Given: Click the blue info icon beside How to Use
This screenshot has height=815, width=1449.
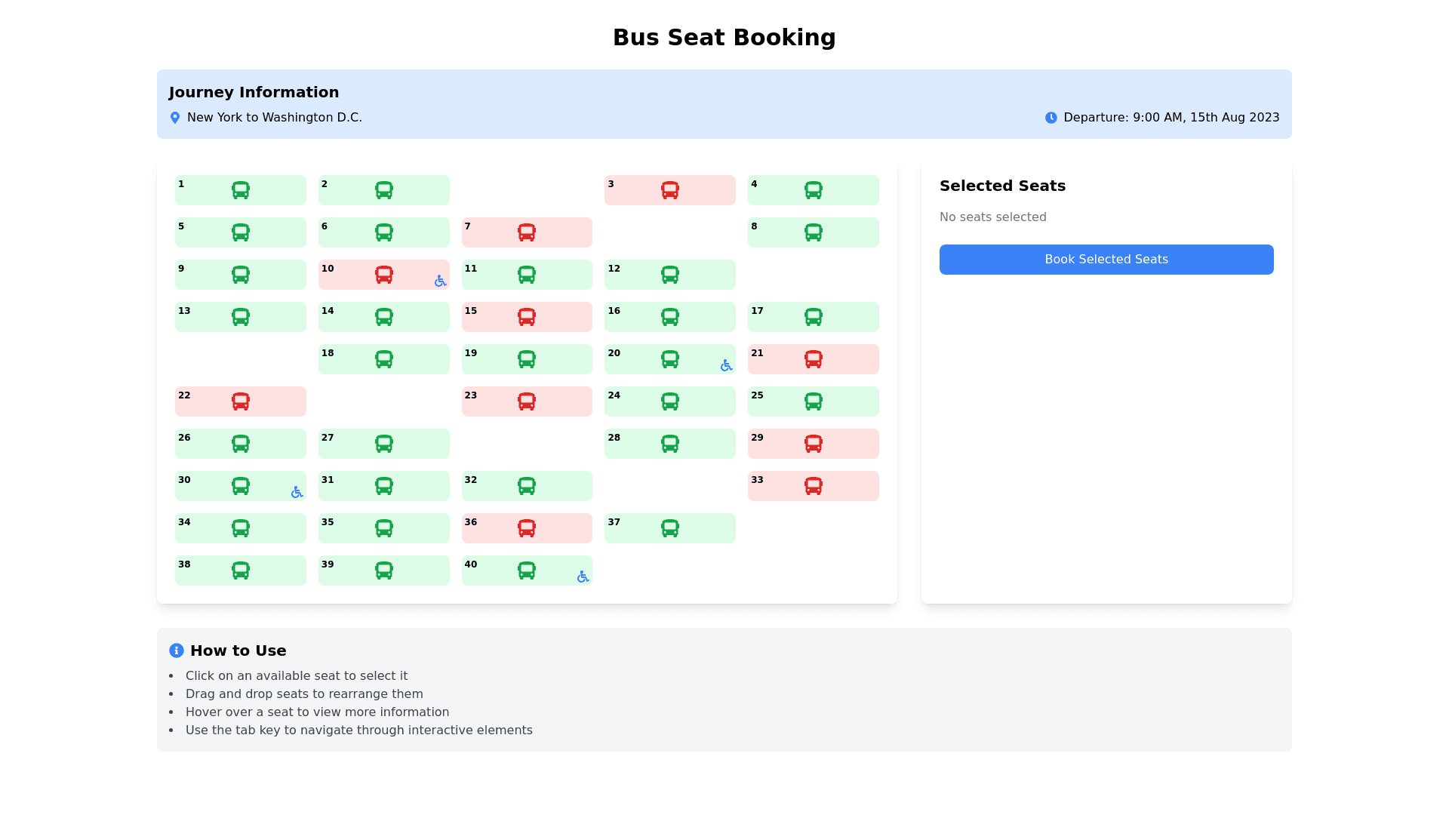Looking at the screenshot, I should coord(177,650).
